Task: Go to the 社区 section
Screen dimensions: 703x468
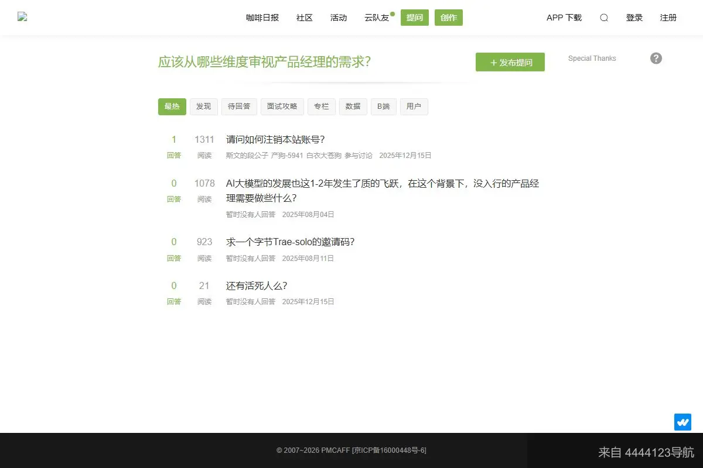Action: (303, 18)
